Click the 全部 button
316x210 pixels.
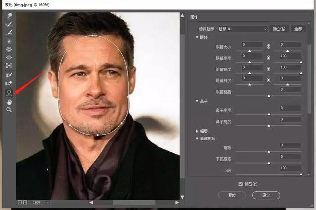point(298,29)
